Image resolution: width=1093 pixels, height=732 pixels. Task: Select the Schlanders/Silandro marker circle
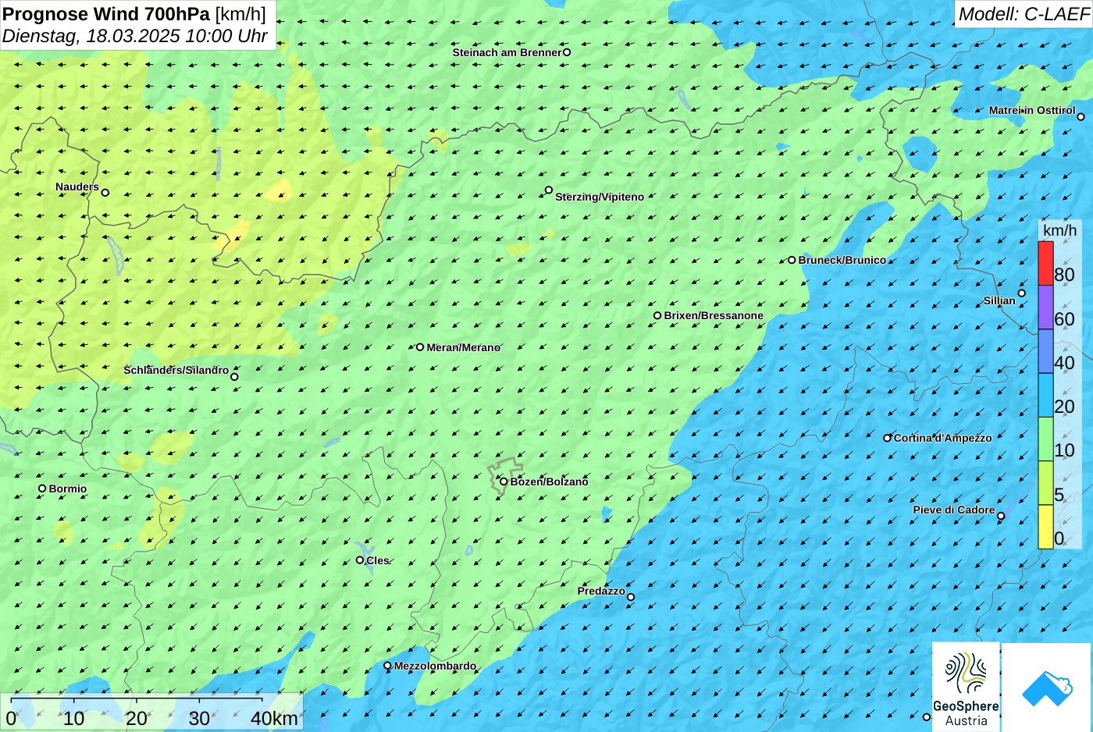click(234, 377)
